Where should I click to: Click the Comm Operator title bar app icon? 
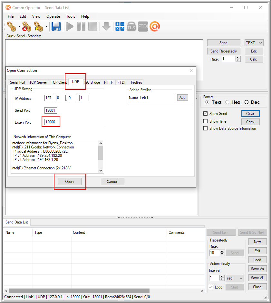tap(8, 7)
